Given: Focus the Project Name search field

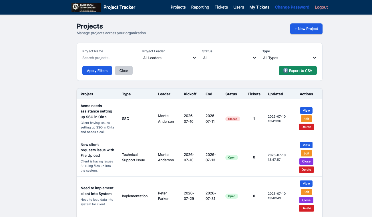Looking at the screenshot, I should tap(110, 58).
